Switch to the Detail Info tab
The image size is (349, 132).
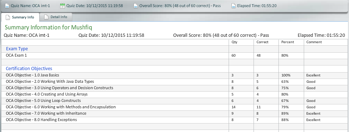pyautogui.click(x=56, y=17)
